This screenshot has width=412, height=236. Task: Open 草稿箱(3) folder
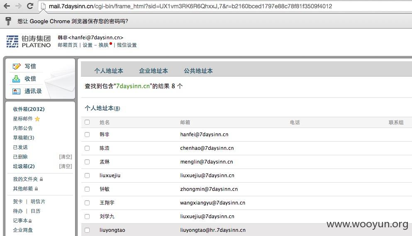(24, 137)
